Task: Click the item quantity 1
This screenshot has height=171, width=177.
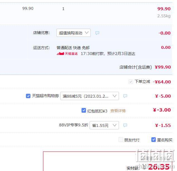Action: (x=63, y=9)
